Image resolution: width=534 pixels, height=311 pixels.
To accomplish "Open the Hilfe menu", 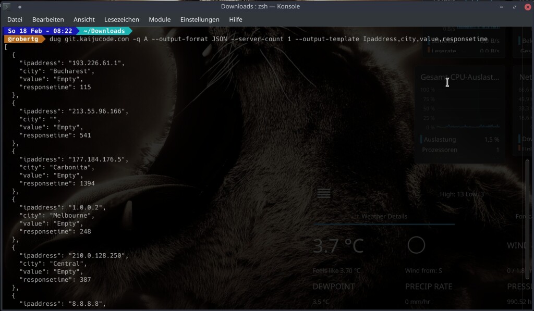I will (x=236, y=20).
